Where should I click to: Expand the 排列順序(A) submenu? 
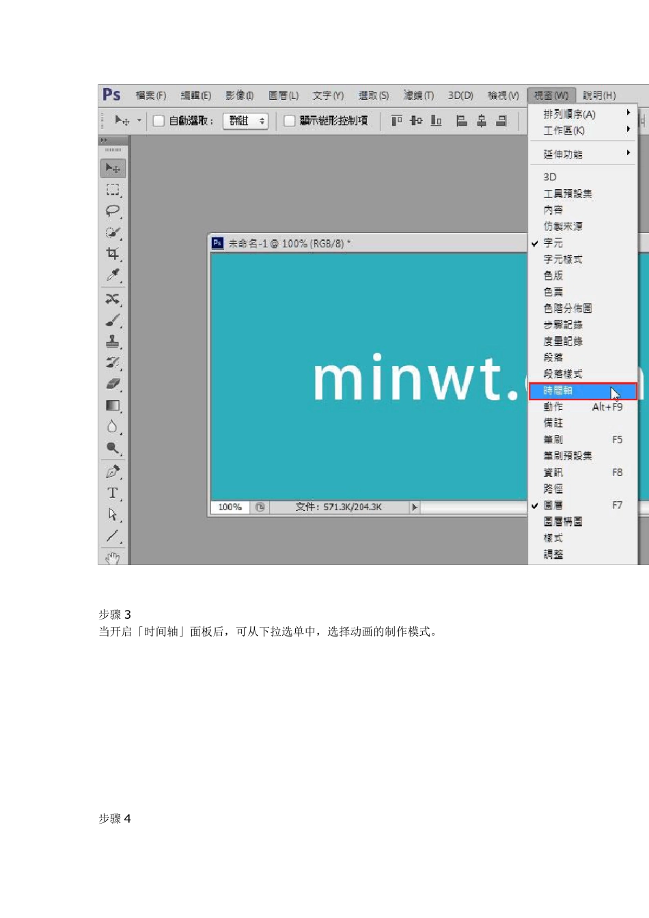pyautogui.click(x=583, y=114)
